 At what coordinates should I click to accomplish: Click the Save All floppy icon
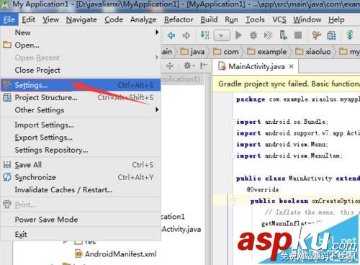[7, 165]
